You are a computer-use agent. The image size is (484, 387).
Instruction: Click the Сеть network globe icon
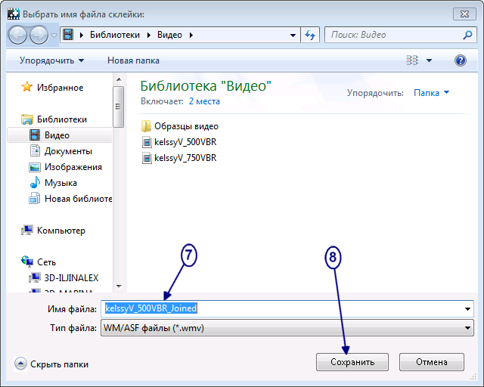(x=27, y=262)
